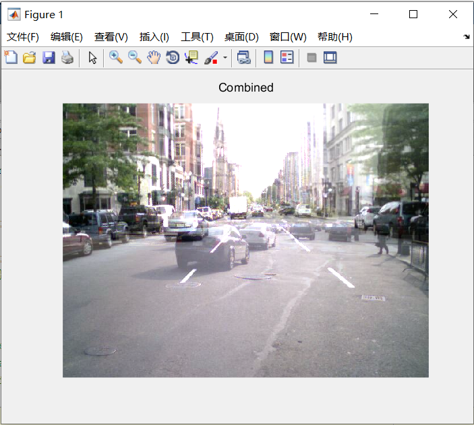Click the New Figure icon

tap(11, 57)
